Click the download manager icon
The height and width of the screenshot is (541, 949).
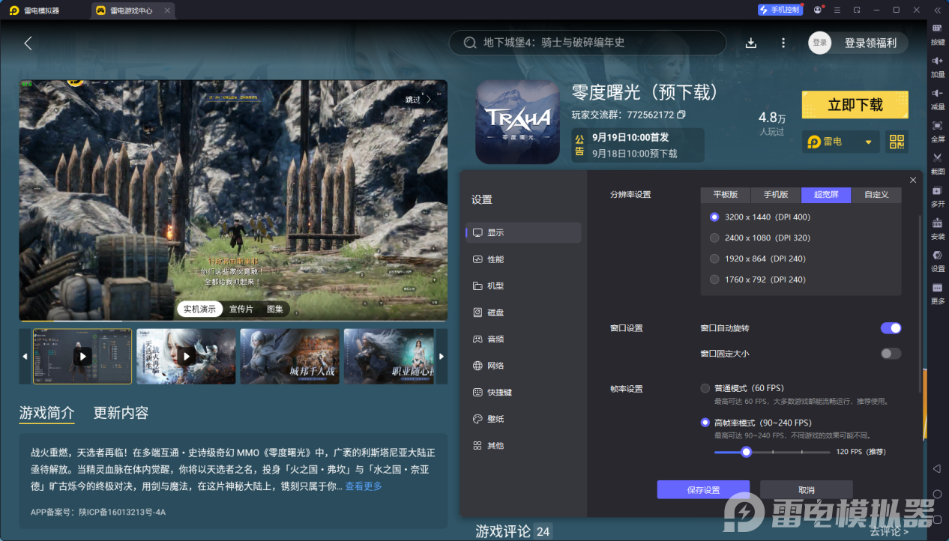pos(750,43)
